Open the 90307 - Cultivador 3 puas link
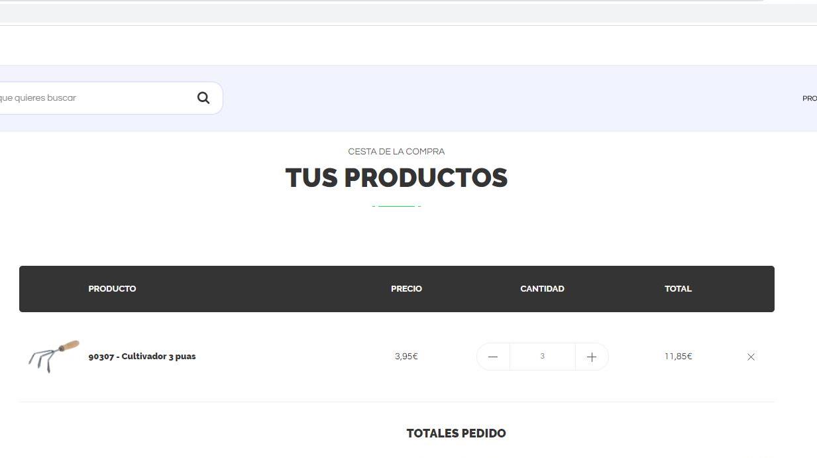The image size is (817, 458). point(142,356)
